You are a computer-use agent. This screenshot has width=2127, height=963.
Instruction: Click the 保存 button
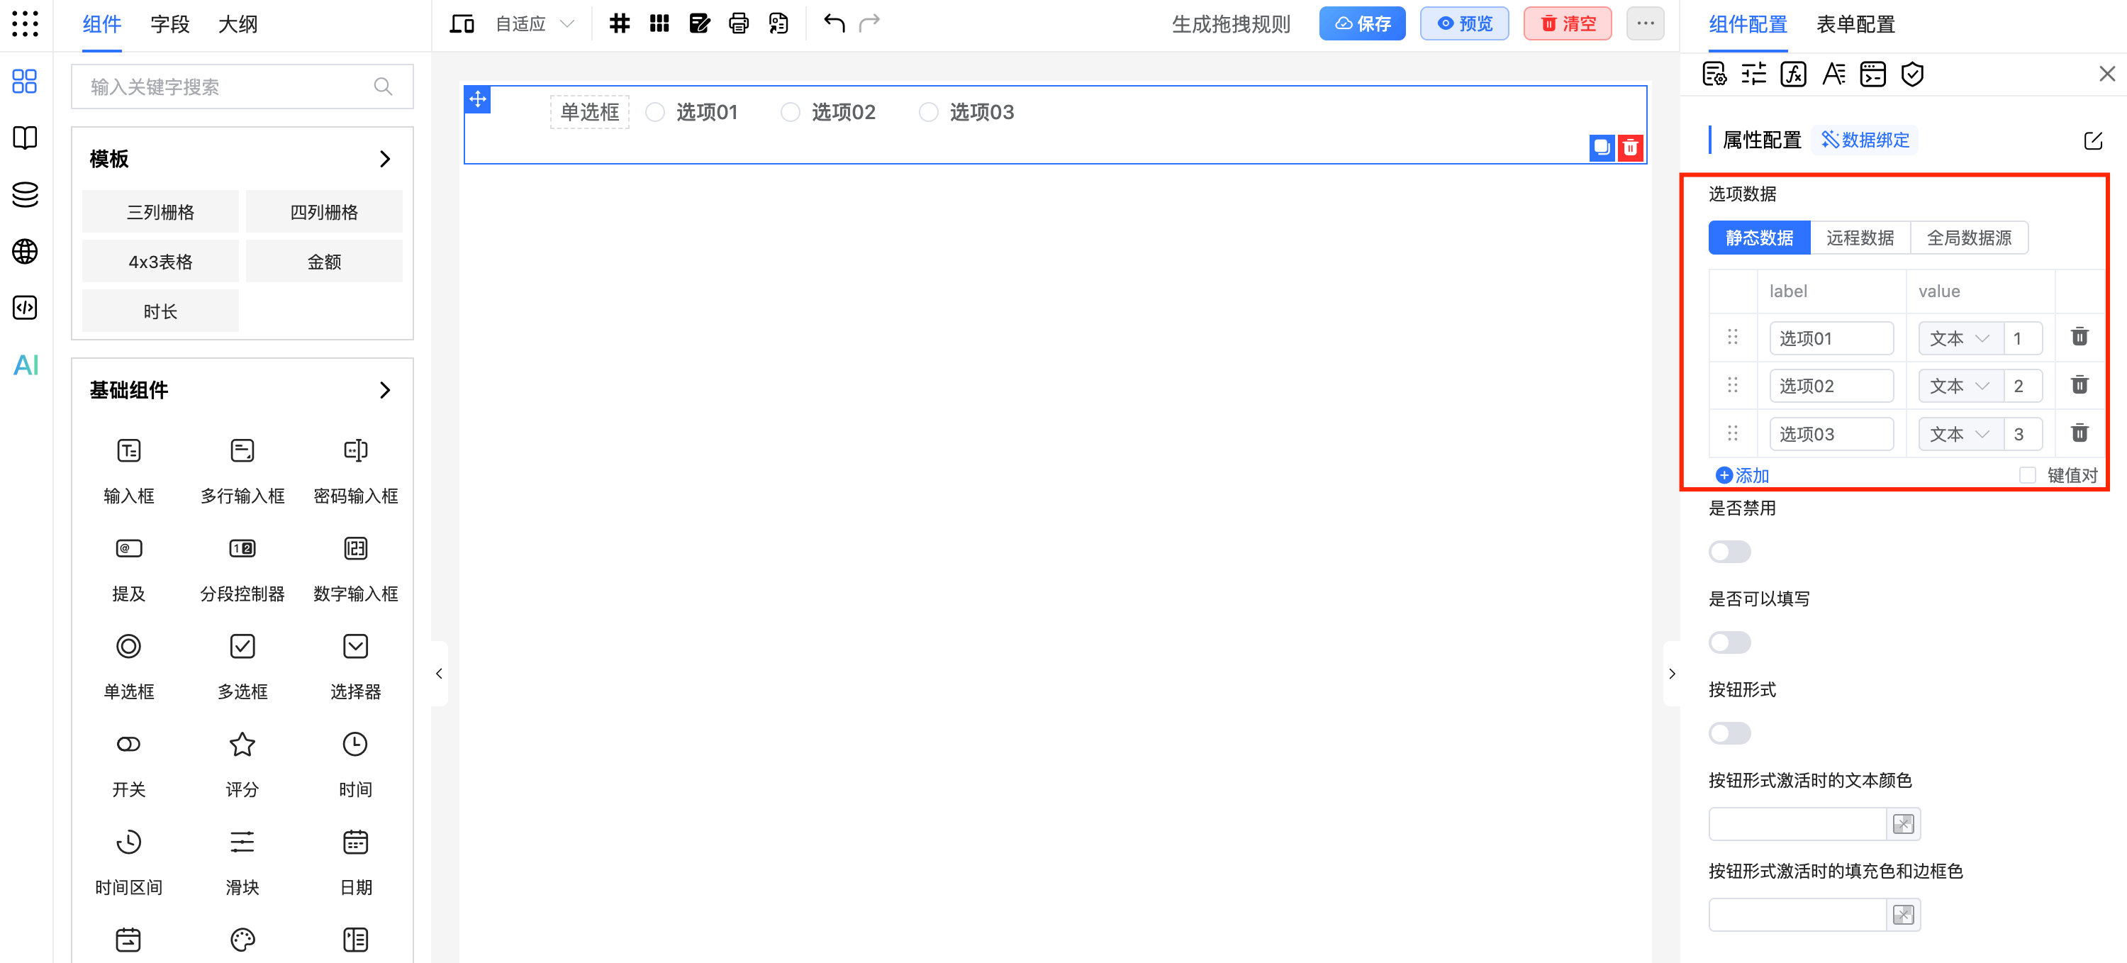tap(1361, 23)
